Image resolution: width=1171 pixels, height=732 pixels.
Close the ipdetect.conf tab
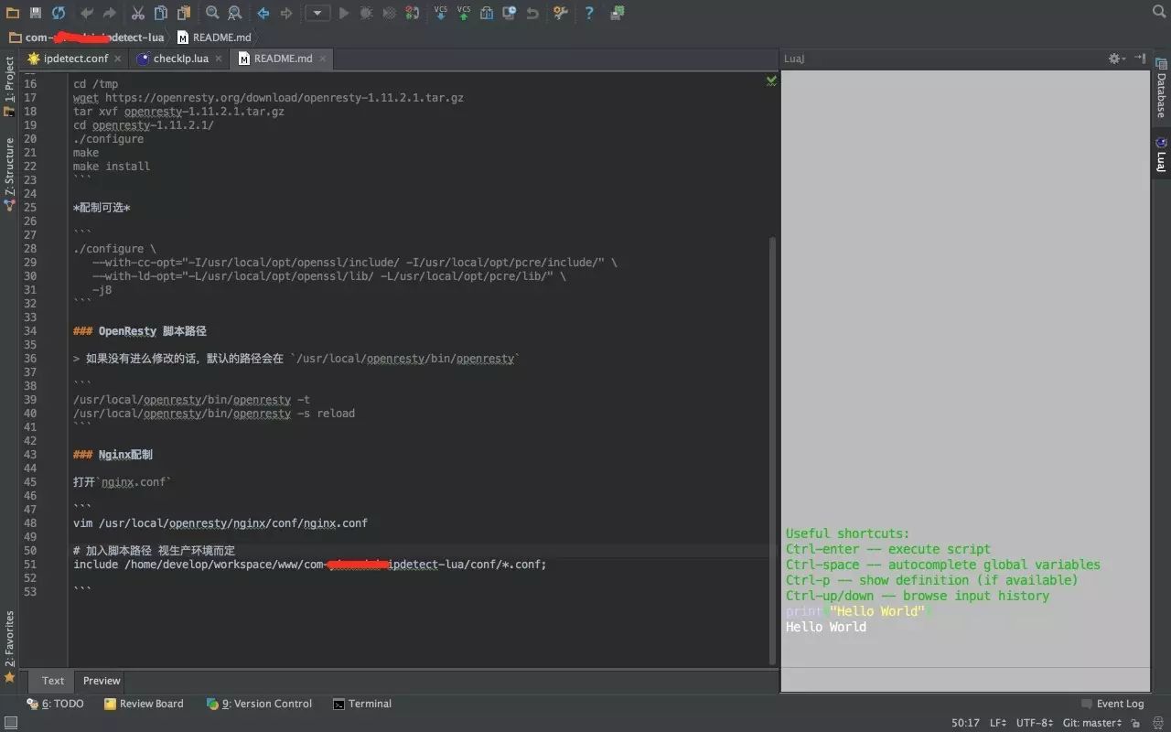coord(118,59)
